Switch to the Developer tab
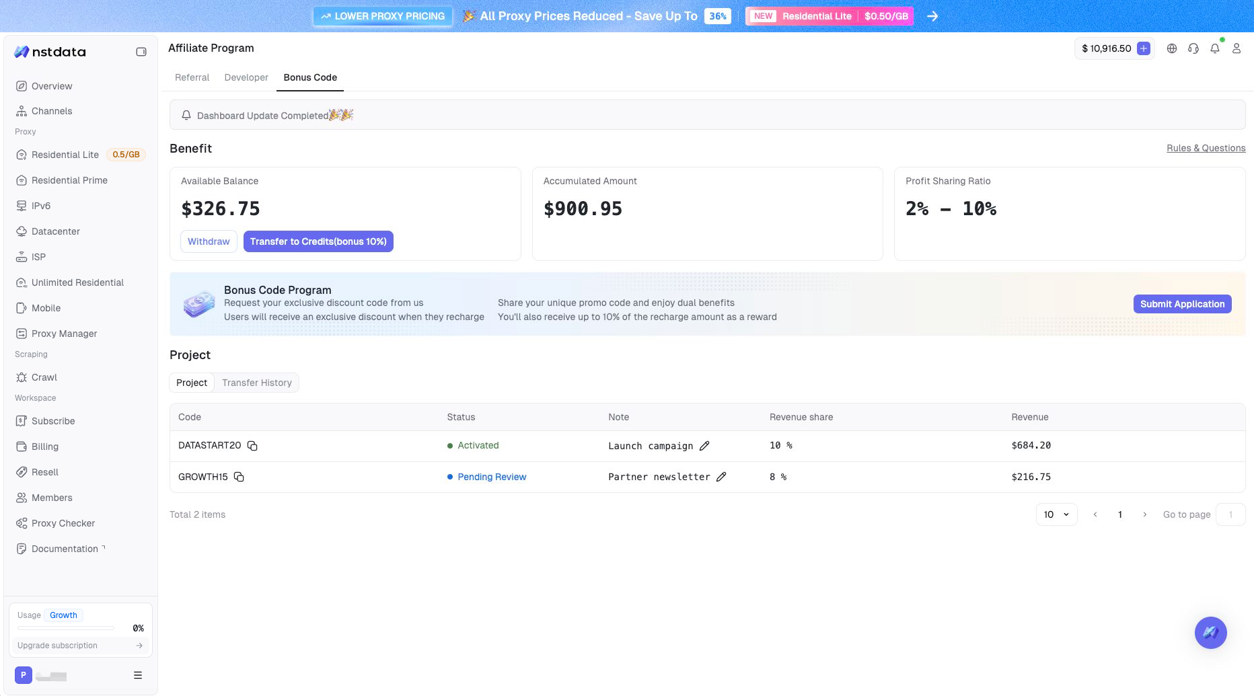 pyautogui.click(x=246, y=77)
